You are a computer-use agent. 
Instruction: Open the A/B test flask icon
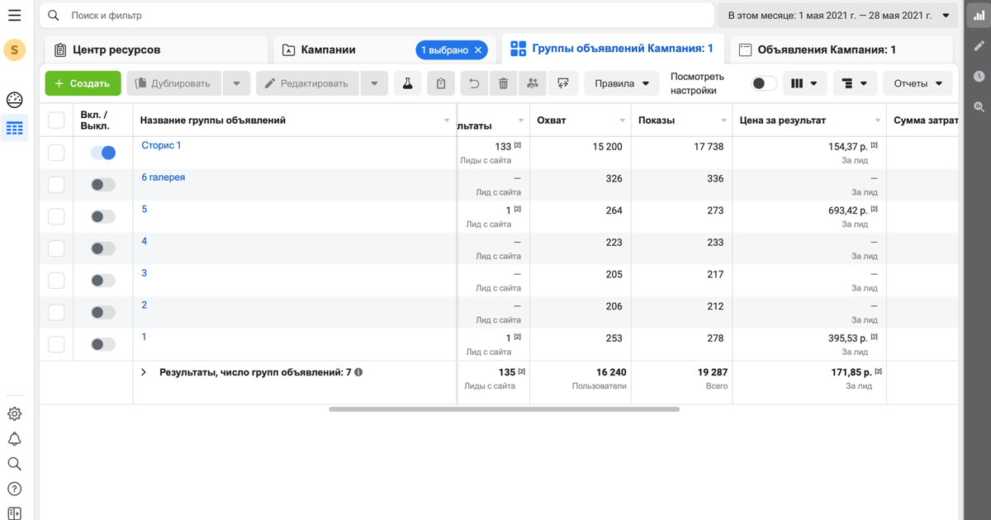(x=408, y=83)
